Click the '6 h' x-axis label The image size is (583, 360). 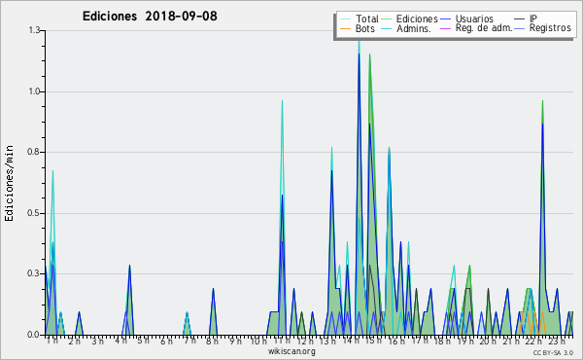(x=166, y=341)
